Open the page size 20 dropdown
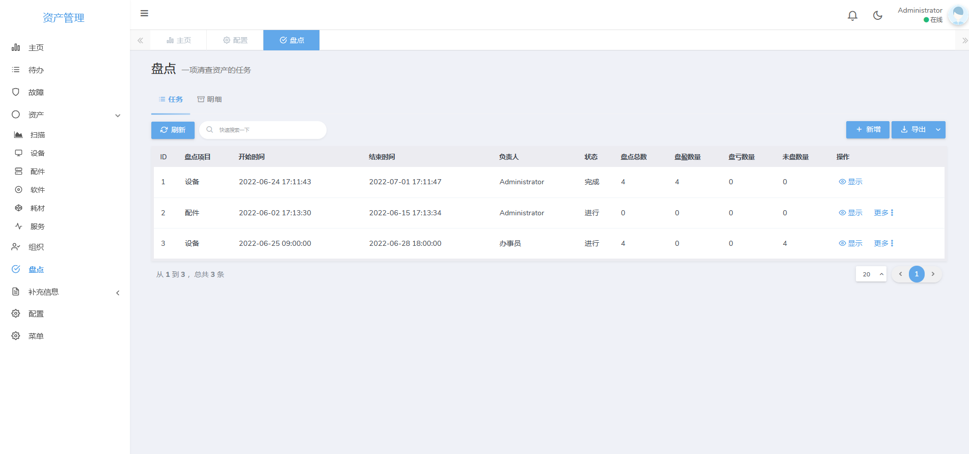The height and width of the screenshot is (454, 969). click(x=871, y=274)
